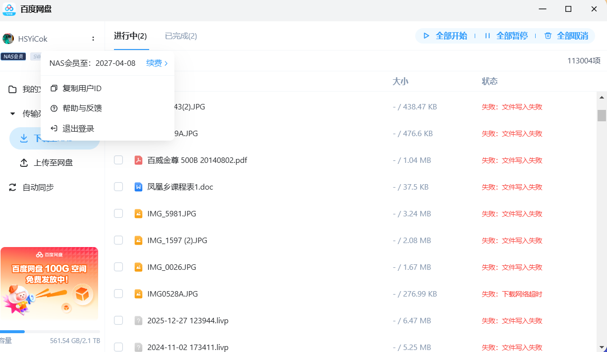Switch to the 已完成(2) tab

tap(181, 36)
